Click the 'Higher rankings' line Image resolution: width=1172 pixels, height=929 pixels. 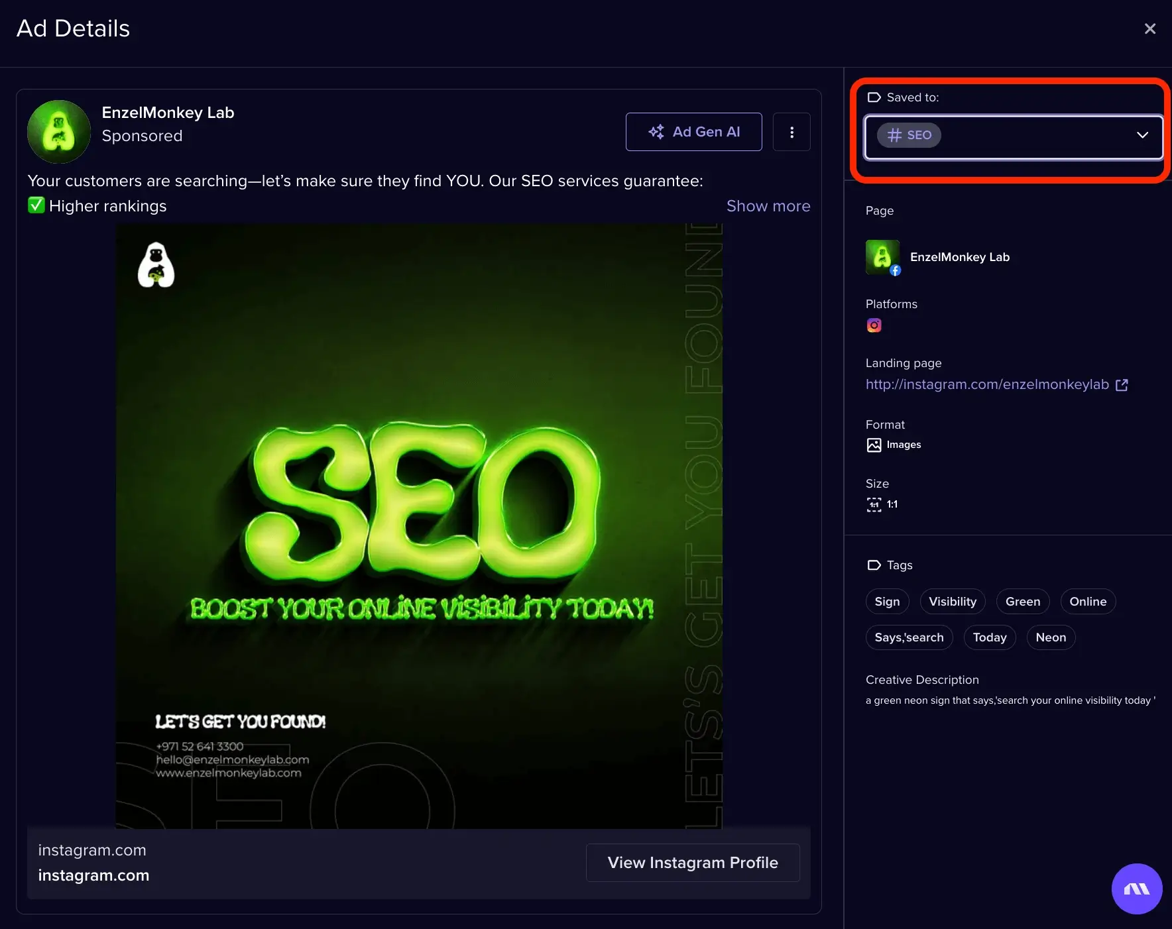97,206
